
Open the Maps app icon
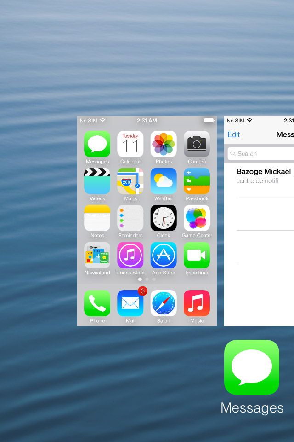tap(130, 181)
